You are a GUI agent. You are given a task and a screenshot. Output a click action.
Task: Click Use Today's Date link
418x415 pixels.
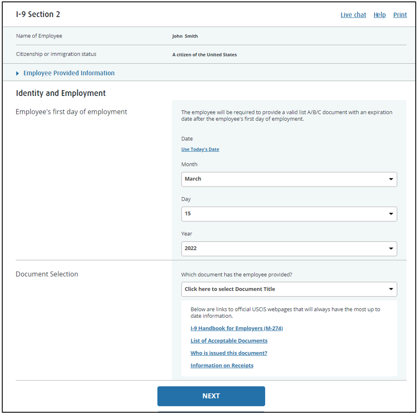point(200,150)
